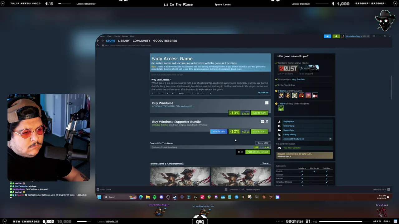Screen dimensions: 399x224
Task: Open the '1 friend' owners link
Action: pos(282,104)
